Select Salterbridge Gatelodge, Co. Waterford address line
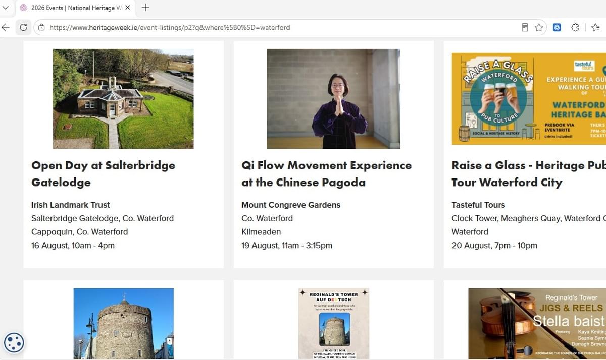The height and width of the screenshot is (360, 606). [103, 218]
